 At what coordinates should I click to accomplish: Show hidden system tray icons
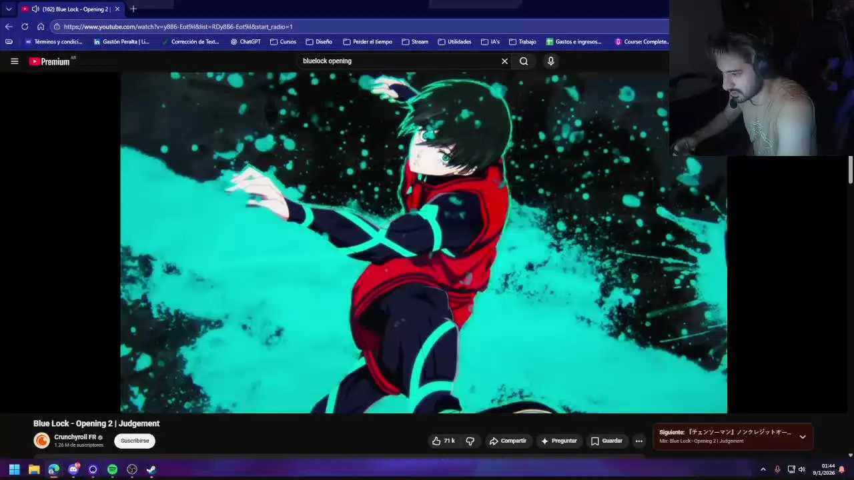(763, 469)
